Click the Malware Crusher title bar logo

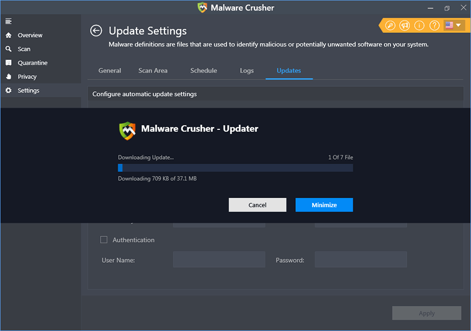[202, 7]
